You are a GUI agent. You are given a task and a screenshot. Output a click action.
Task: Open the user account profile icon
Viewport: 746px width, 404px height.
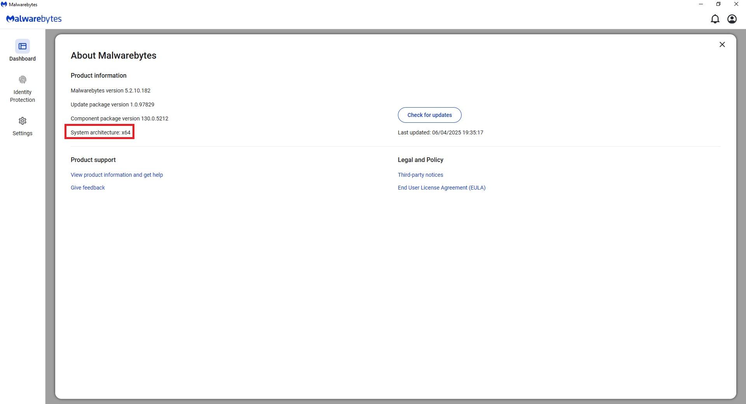[732, 19]
